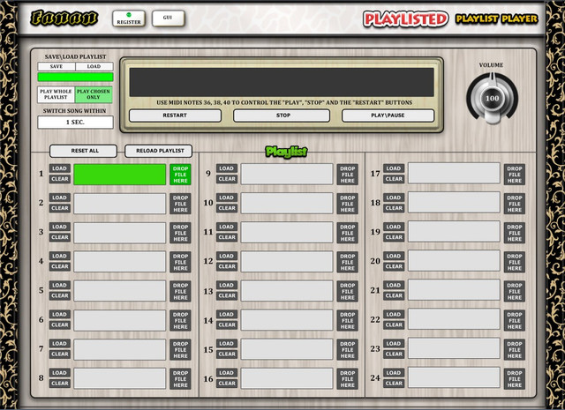
Task: Select slot 8 song field
Action: pyautogui.click(x=120, y=378)
